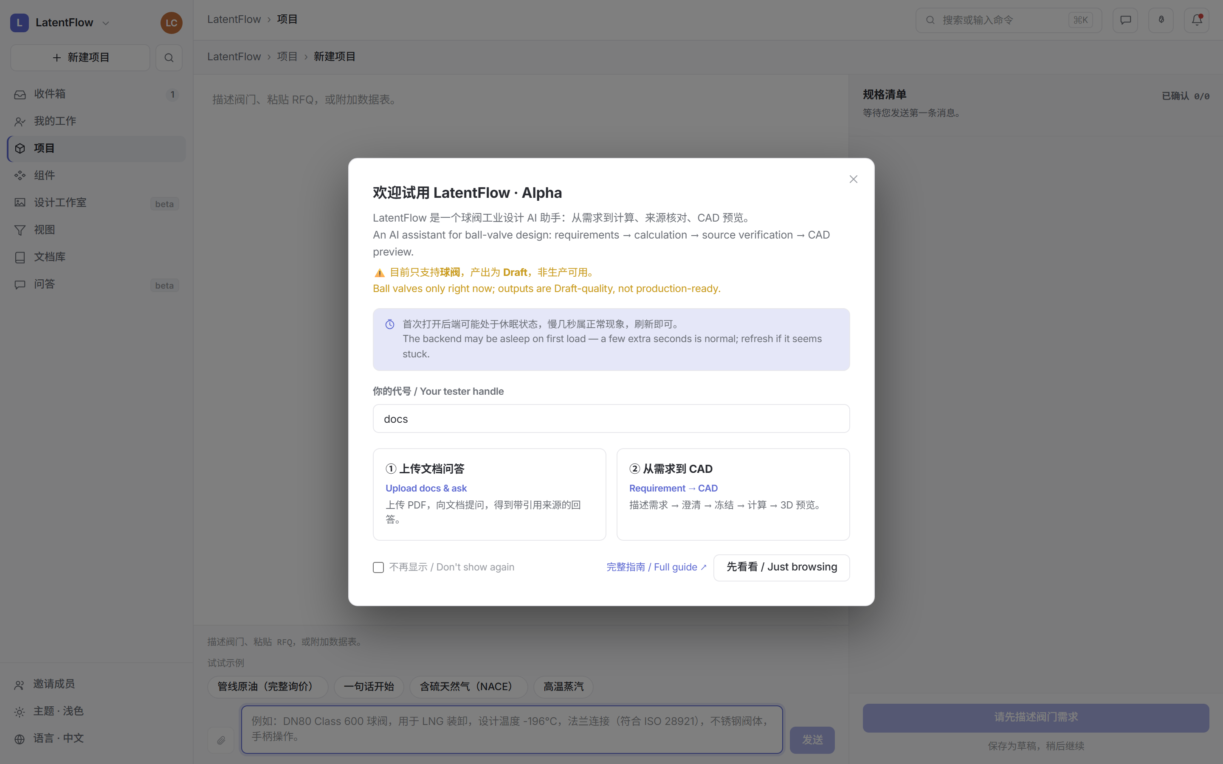Screen dimensions: 1223x764
Task: Click the top bar flame icon
Action: pos(1161,20)
